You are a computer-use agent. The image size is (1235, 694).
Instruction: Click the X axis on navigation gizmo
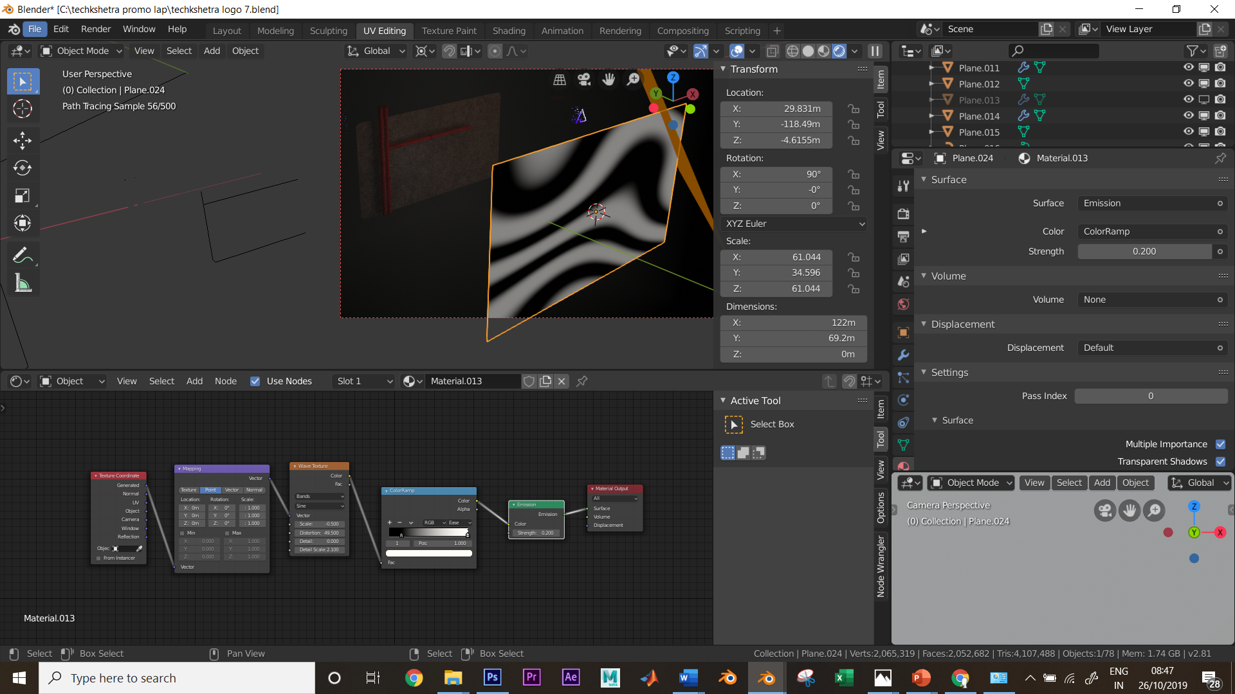693,94
